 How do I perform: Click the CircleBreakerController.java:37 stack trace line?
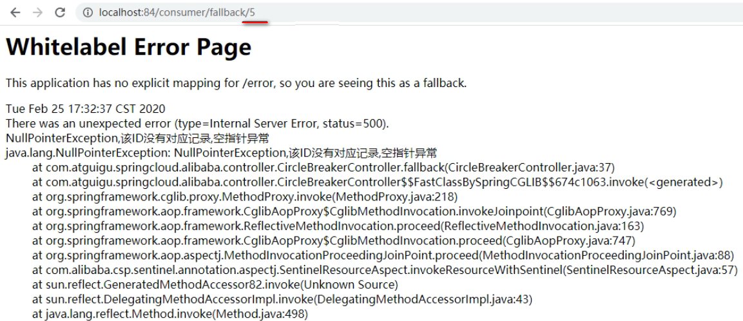[323, 168]
